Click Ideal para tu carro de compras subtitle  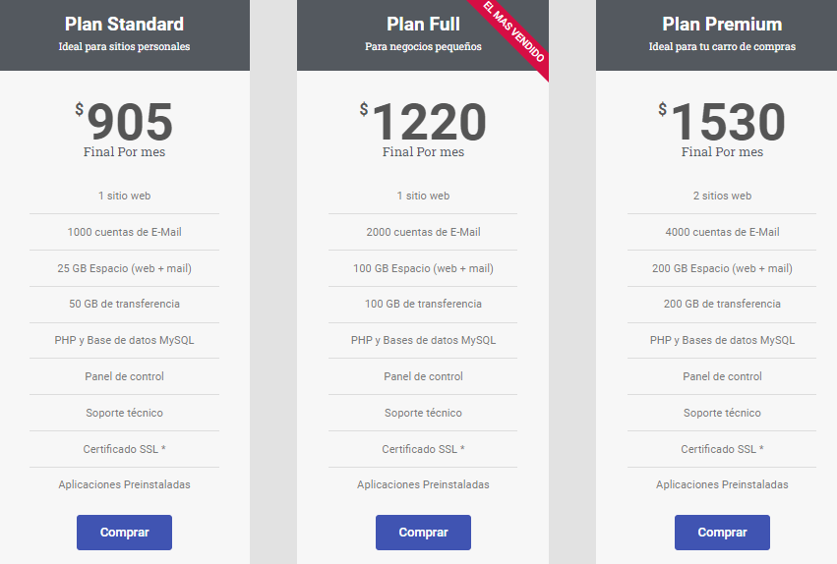pos(722,46)
